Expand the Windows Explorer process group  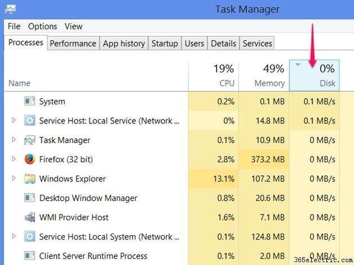coord(14,178)
